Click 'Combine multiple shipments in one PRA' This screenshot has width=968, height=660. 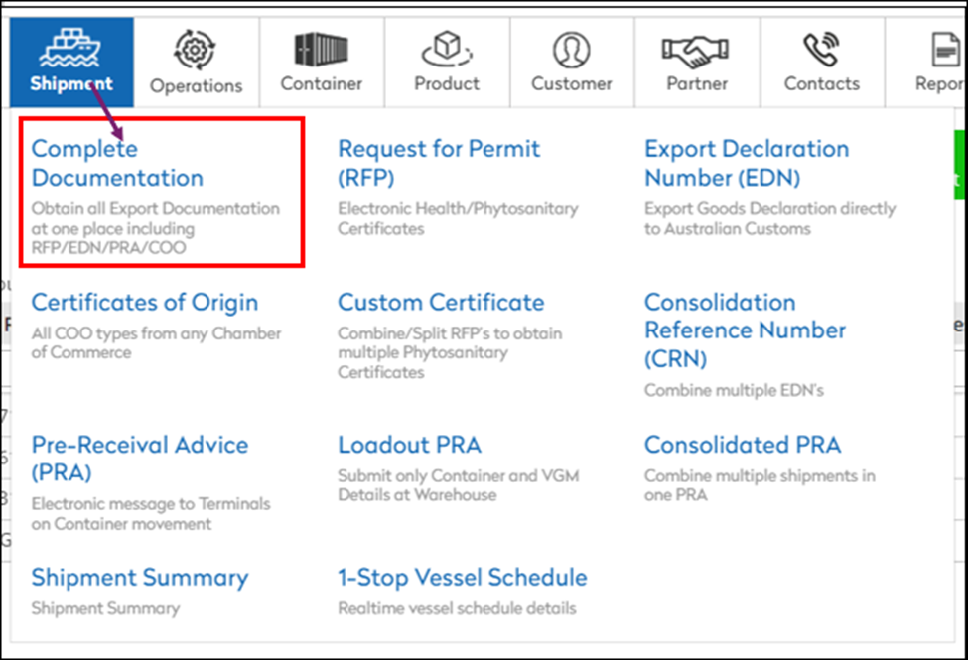(x=760, y=485)
